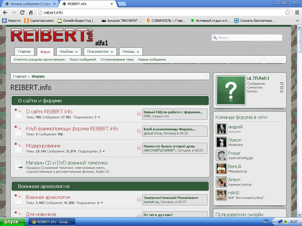Open the Активный отдых bookmark
Screen dimensions: 302x226
point(210,21)
